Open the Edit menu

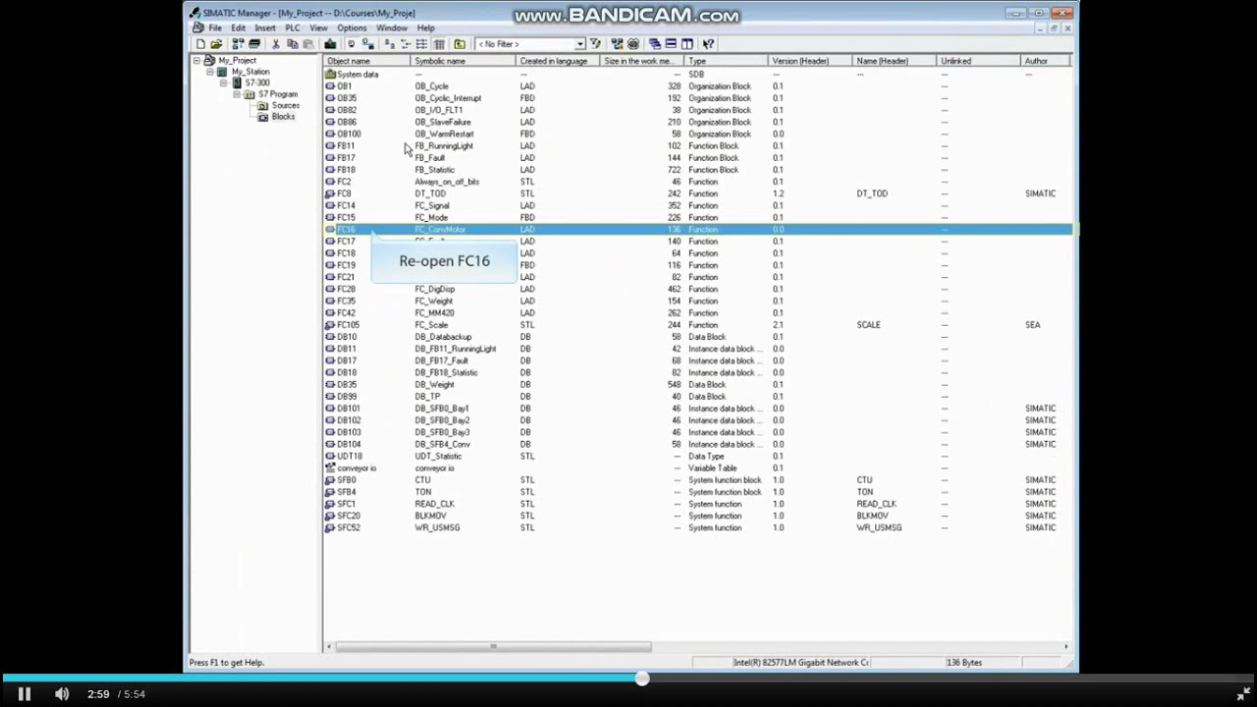click(238, 27)
